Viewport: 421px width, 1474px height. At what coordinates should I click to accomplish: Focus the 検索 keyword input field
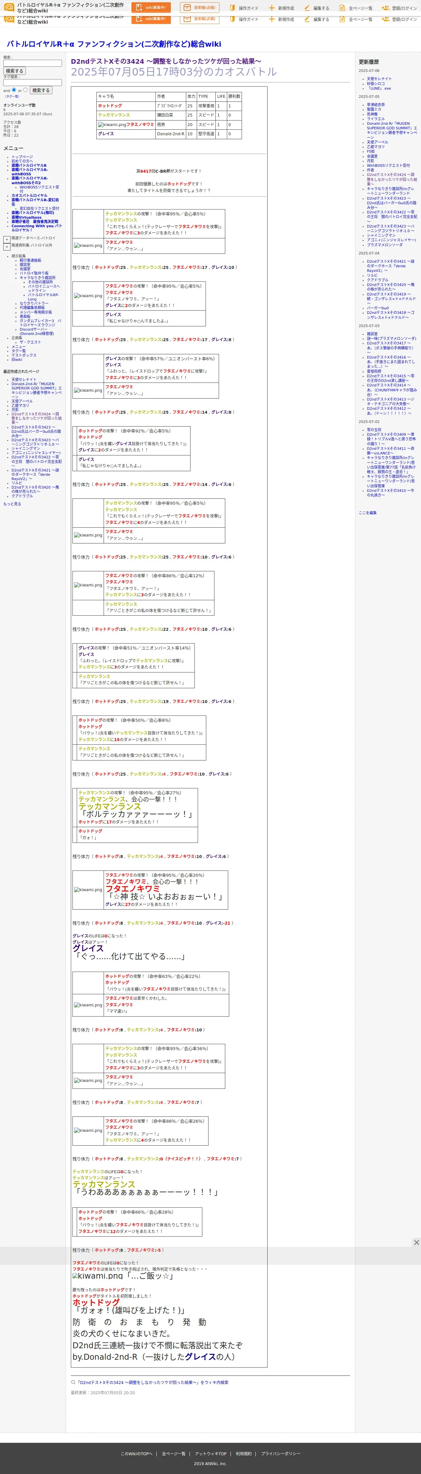[32, 63]
